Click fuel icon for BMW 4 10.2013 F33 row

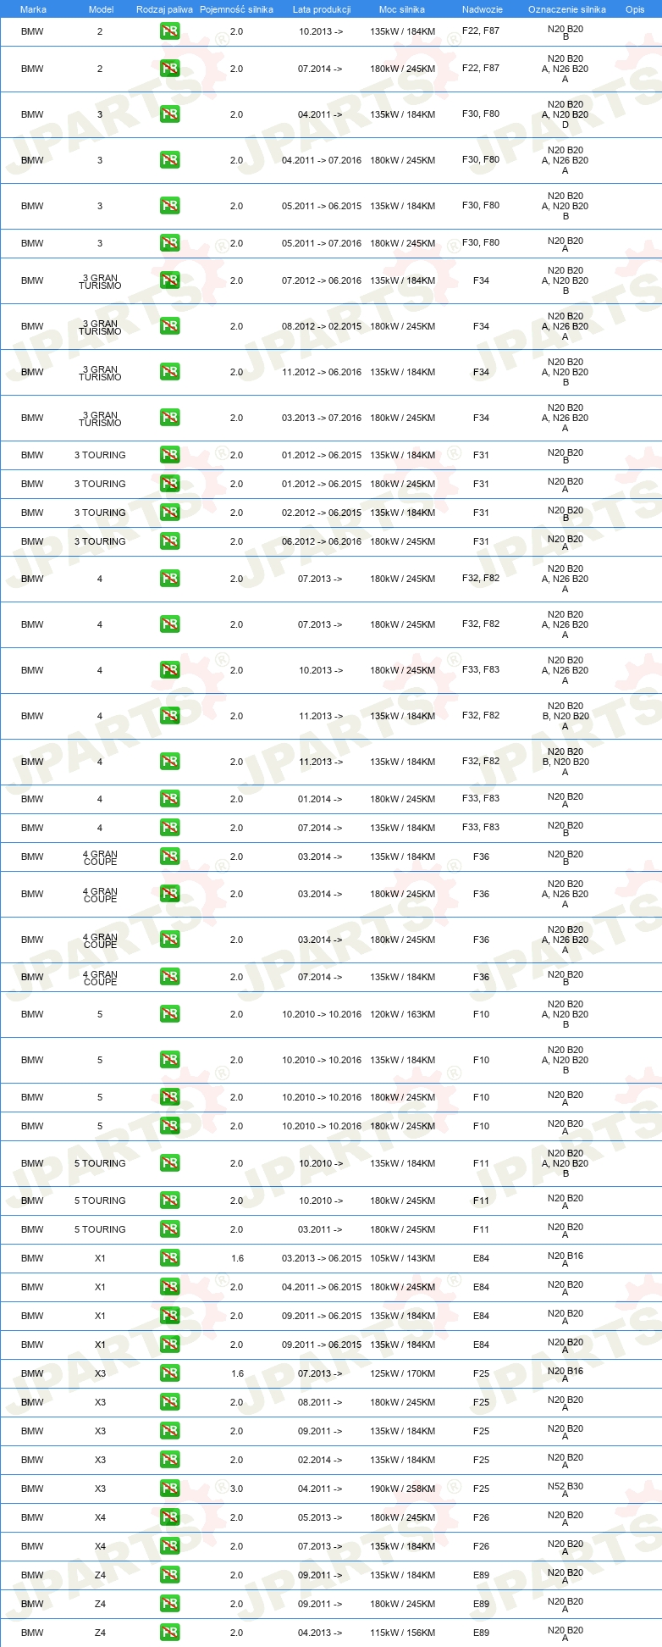[x=169, y=670]
